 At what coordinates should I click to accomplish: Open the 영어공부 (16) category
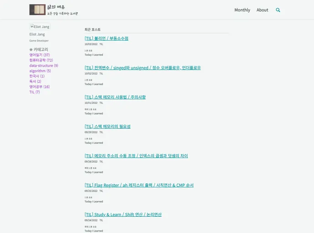[39, 87]
